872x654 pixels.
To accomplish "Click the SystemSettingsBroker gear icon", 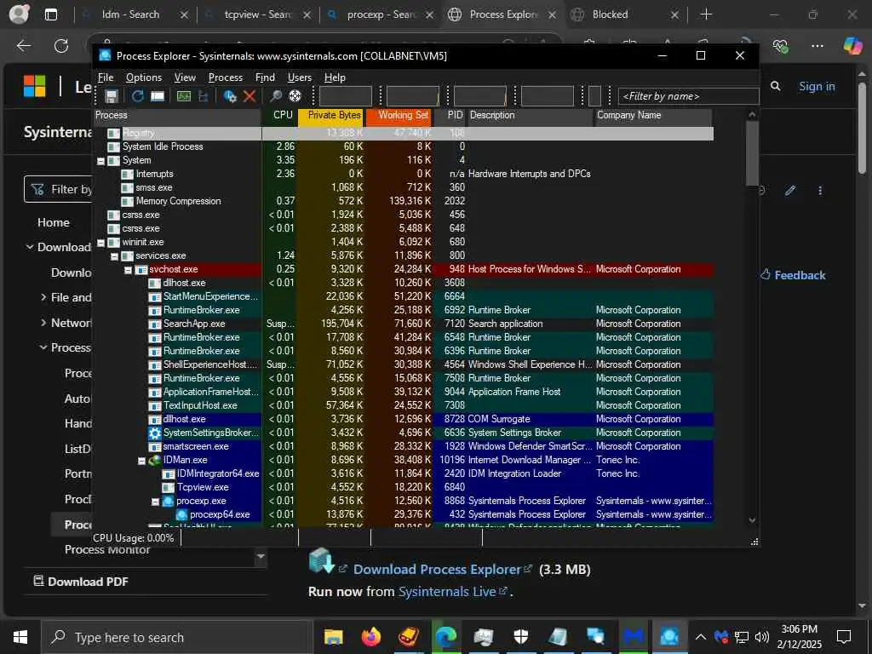I will 155,433.
